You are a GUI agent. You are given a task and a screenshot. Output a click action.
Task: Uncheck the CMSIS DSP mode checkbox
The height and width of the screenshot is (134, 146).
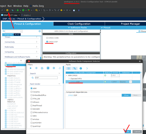click(47, 42)
